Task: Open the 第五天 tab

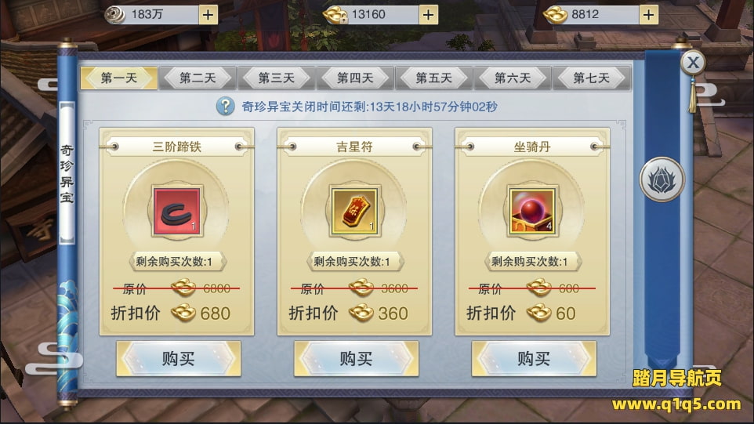Action: pyautogui.click(x=433, y=78)
